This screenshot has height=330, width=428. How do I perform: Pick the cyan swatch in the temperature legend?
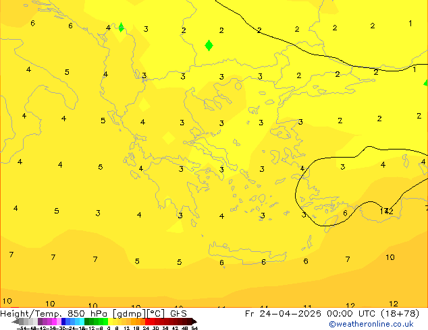click(x=82, y=321)
